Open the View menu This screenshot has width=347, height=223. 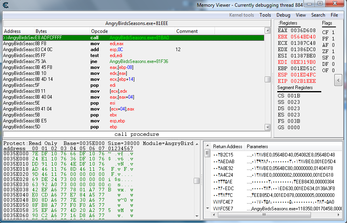point(301,15)
